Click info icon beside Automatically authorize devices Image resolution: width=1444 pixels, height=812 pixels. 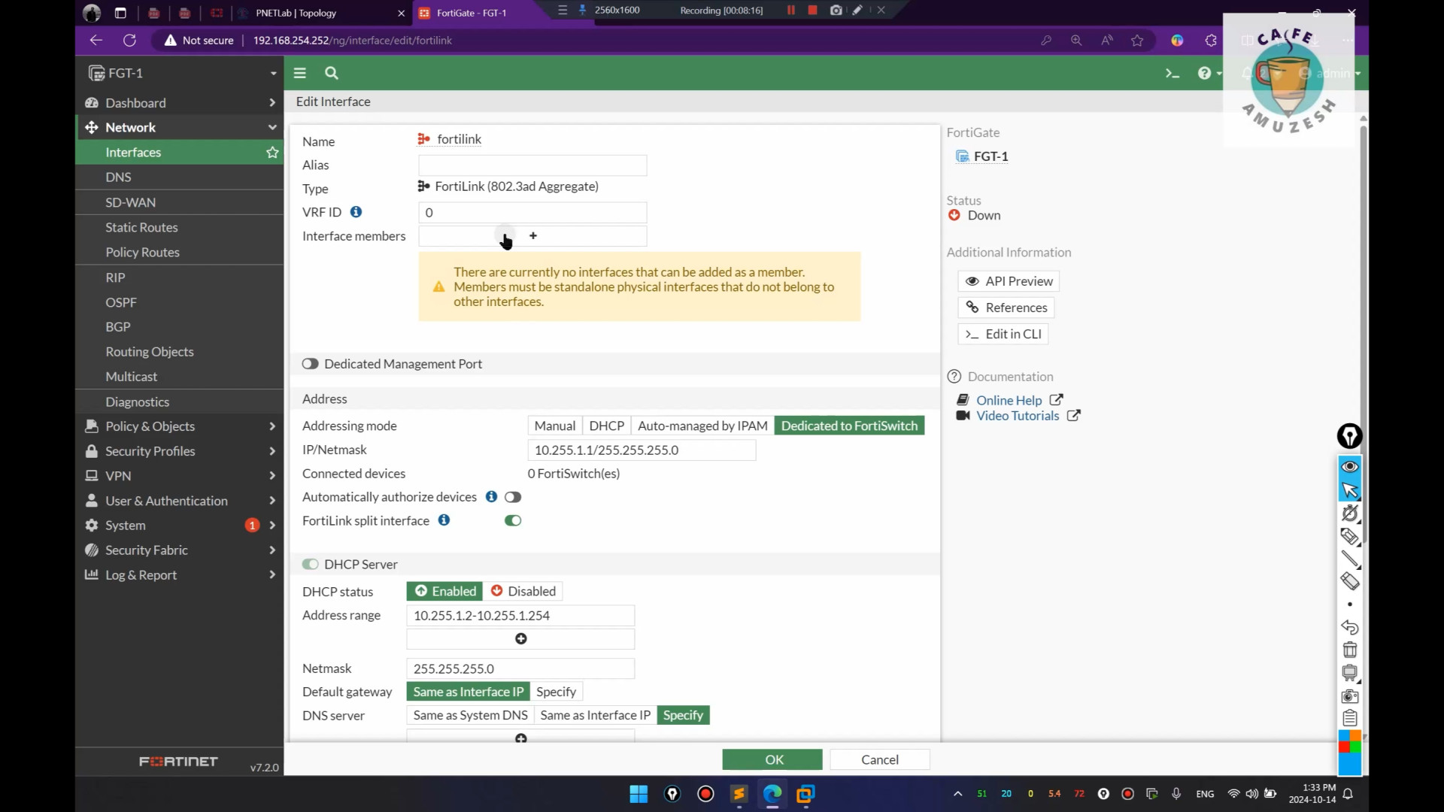coord(491,497)
